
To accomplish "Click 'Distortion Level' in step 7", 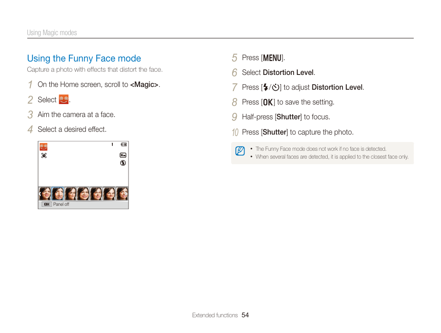I will click(337, 87).
